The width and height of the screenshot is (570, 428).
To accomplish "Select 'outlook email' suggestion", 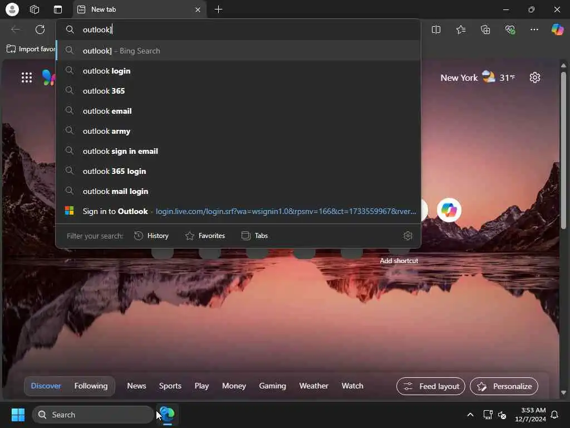I will pyautogui.click(x=238, y=111).
